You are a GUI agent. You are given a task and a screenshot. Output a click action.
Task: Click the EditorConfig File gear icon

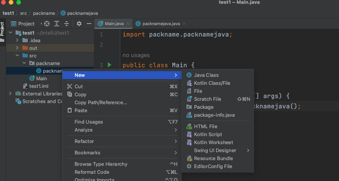coord(189,166)
